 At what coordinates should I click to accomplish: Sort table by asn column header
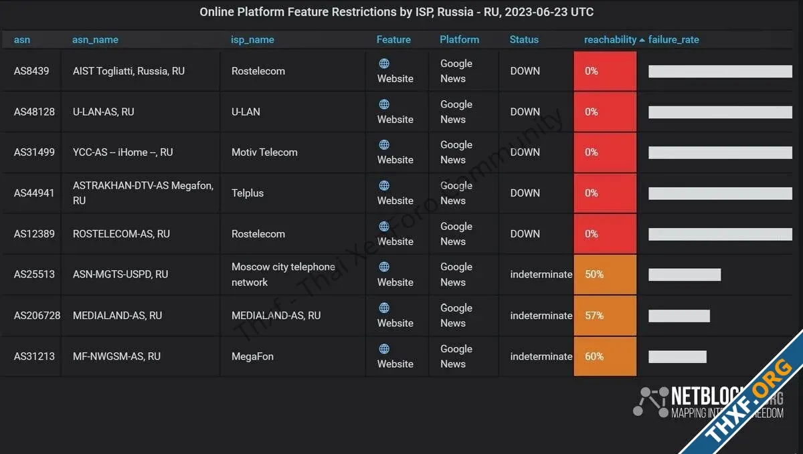click(22, 39)
